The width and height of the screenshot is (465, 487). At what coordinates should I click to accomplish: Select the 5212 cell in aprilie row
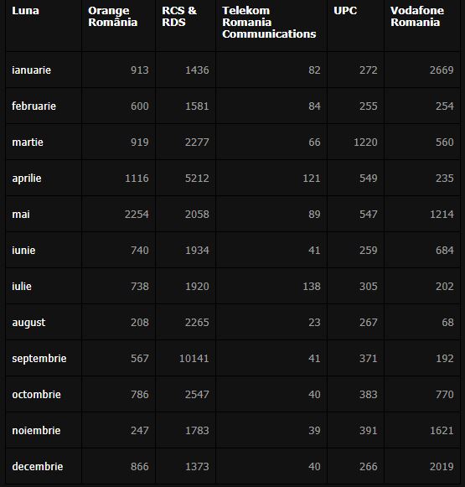(197, 179)
